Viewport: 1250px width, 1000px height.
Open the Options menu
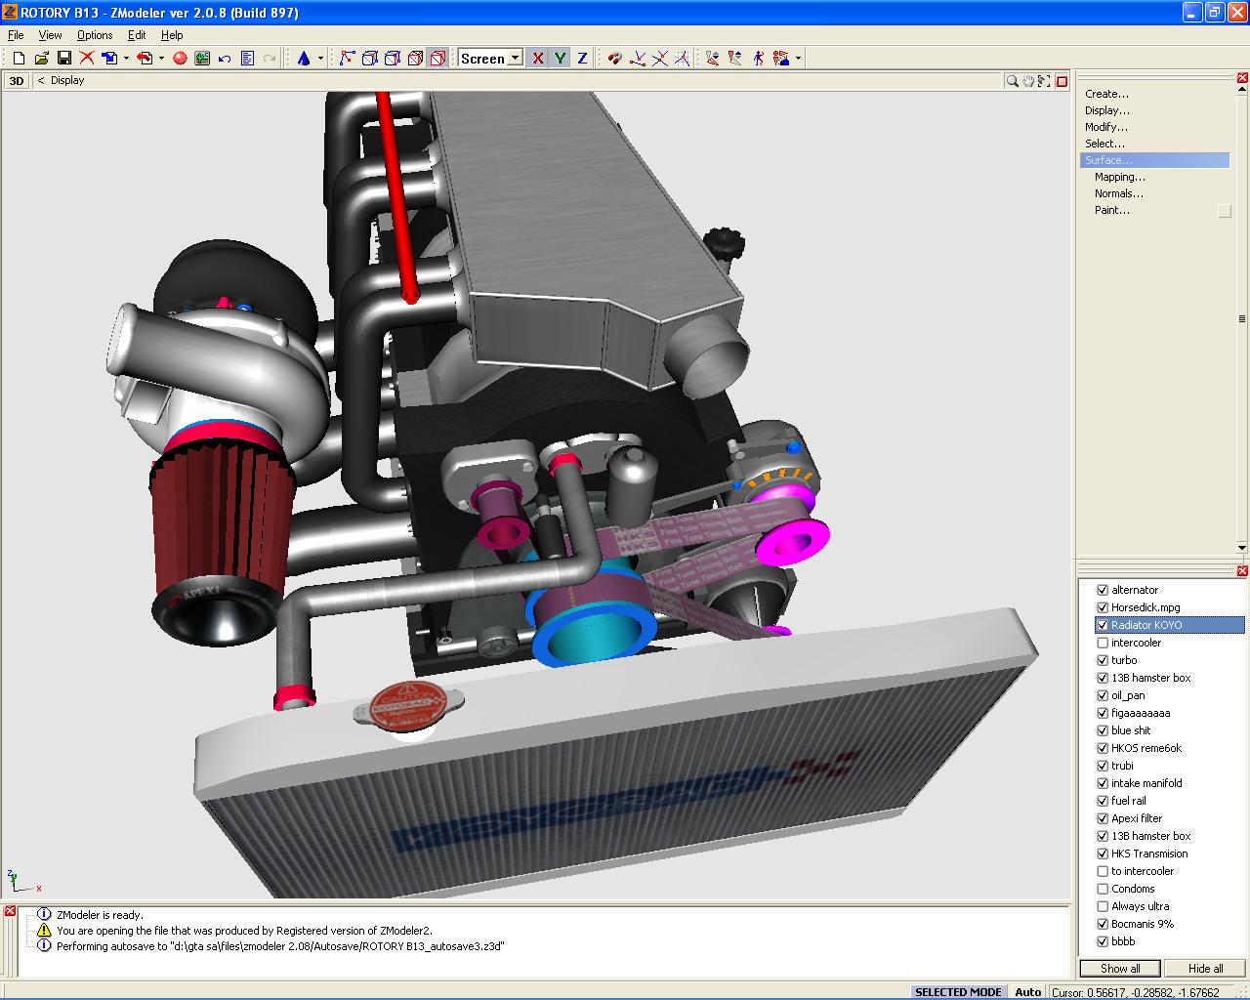click(95, 35)
